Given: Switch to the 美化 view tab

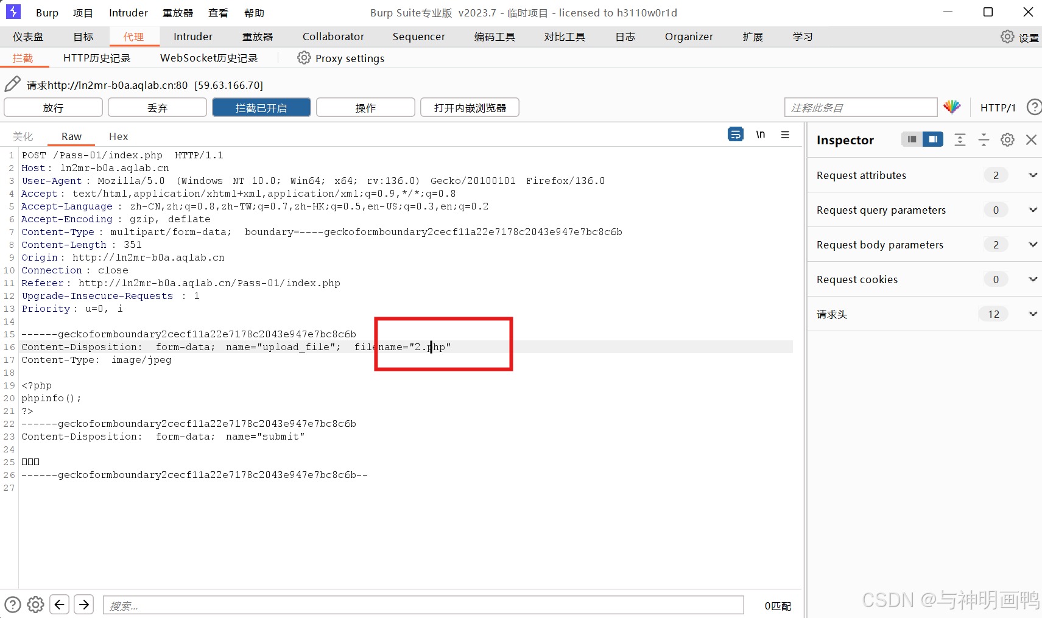Looking at the screenshot, I should (23, 136).
